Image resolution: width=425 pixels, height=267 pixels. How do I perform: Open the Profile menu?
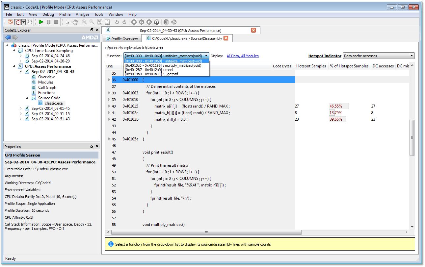click(65, 14)
